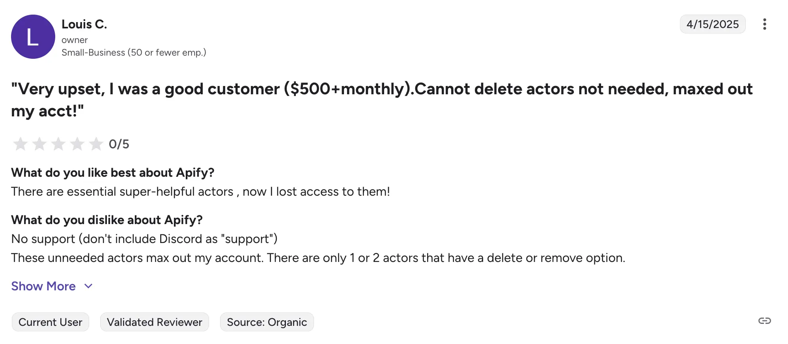The width and height of the screenshot is (788, 344).
Task: Click the chevron beside Show More
Action: coord(89,286)
